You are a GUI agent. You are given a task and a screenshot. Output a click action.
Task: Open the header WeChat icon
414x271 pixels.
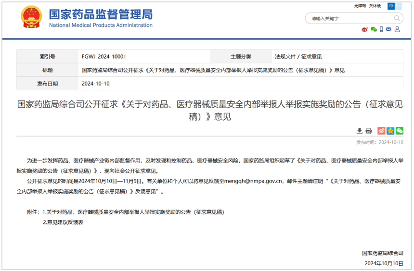[x=374, y=29]
